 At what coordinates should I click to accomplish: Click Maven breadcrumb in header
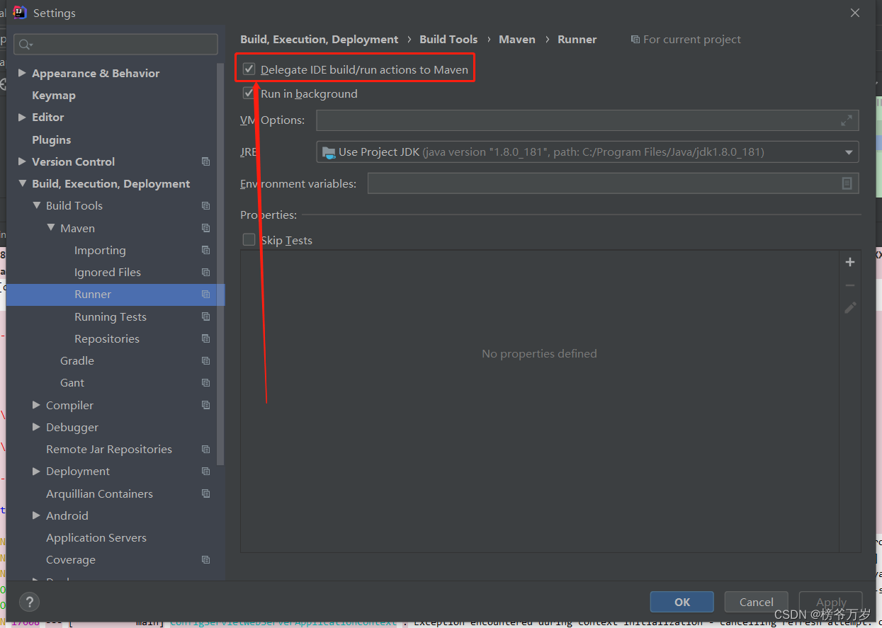(x=517, y=40)
